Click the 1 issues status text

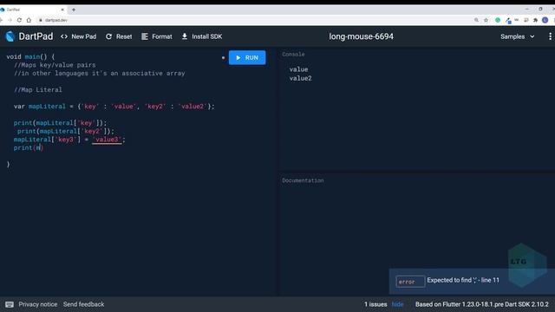(375, 304)
